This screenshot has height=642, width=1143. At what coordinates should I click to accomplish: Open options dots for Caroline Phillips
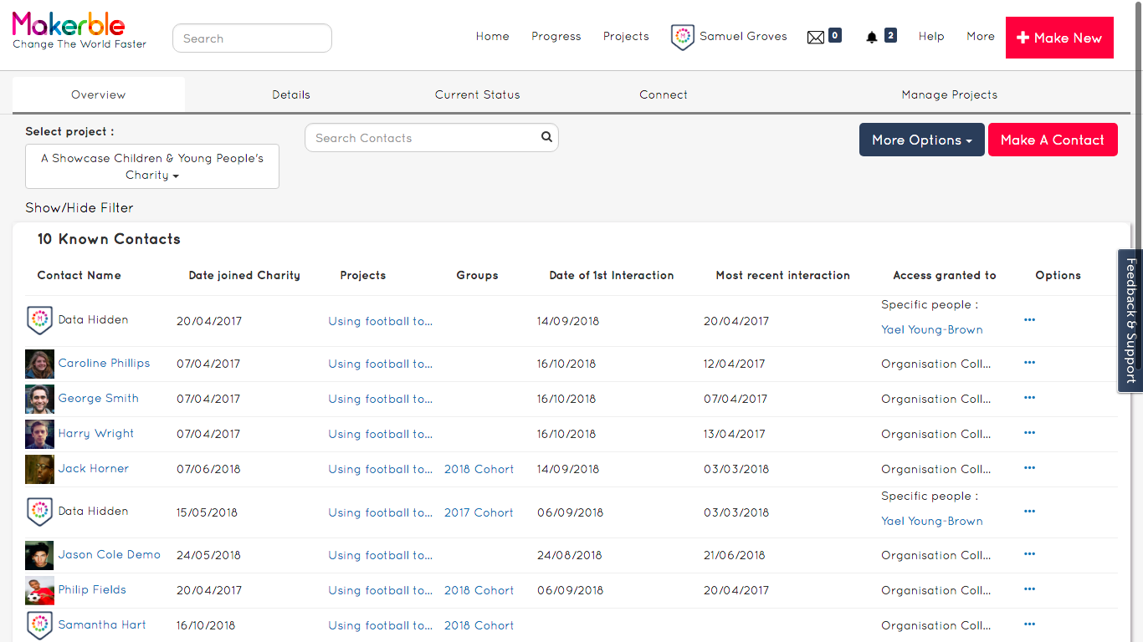click(x=1029, y=363)
